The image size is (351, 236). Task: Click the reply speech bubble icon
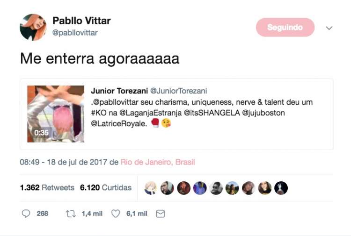pyautogui.click(x=26, y=214)
